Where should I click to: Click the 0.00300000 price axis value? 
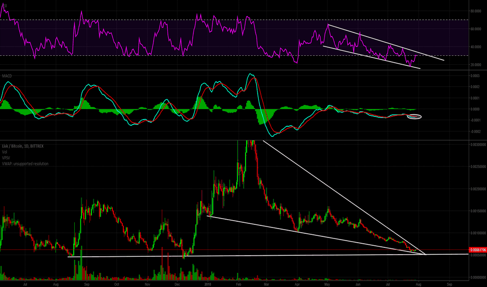(478, 145)
